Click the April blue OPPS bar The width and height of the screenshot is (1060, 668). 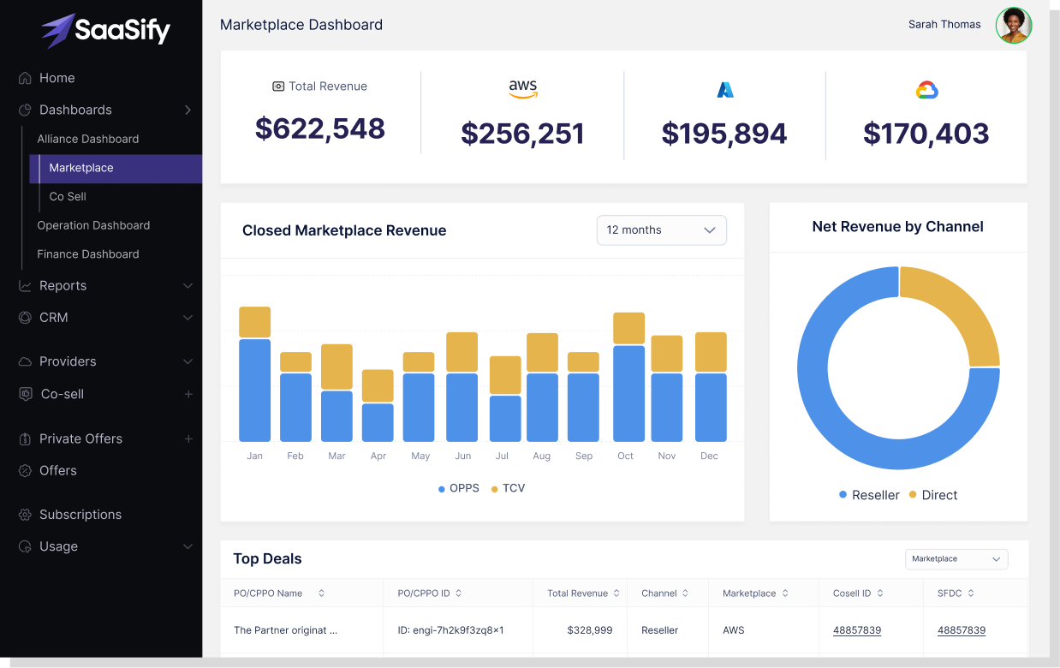point(378,423)
